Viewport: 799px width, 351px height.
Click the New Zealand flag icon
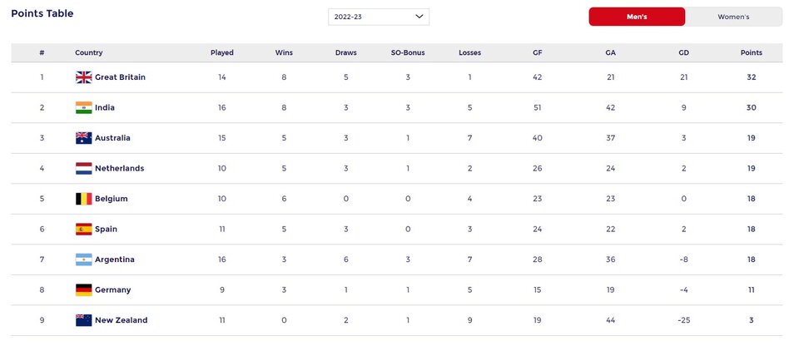click(83, 320)
